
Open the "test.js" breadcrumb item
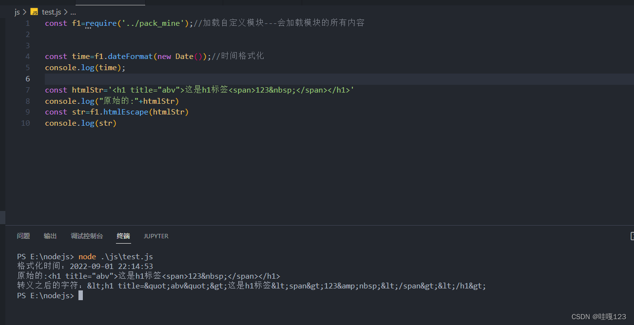coord(52,12)
